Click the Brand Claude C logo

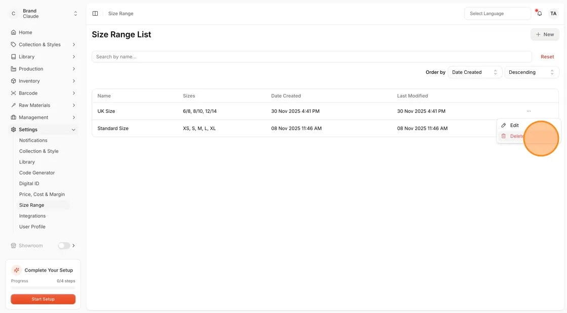click(13, 14)
